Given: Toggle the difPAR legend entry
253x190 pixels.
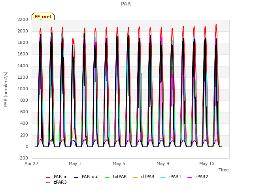Looking at the screenshot, I should (x=144, y=177).
